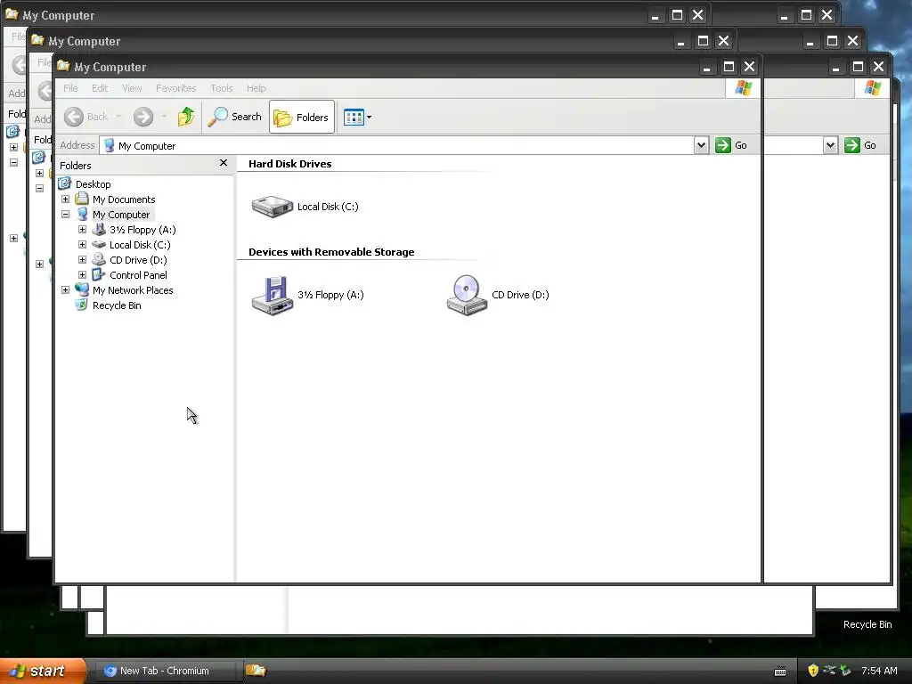Expand Control Panel tree node
The image size is (912, 684).
[82, 275]
